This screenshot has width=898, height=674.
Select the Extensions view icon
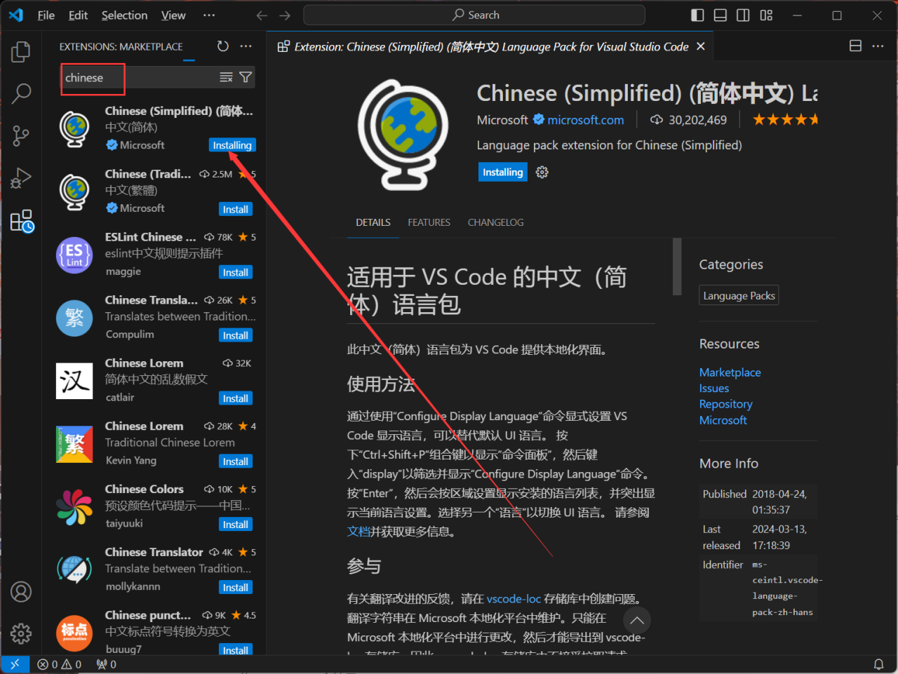(21, 221)
